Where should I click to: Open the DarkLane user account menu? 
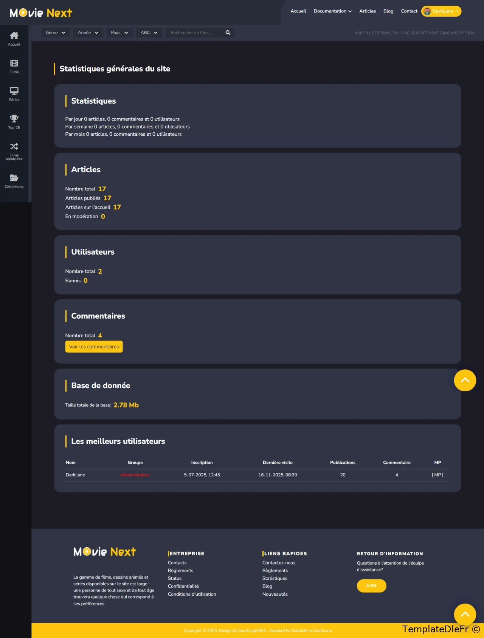tap(441, 11)
